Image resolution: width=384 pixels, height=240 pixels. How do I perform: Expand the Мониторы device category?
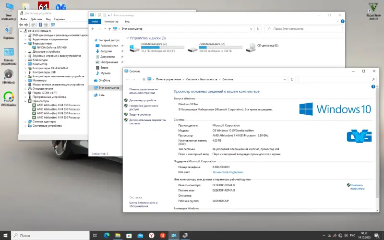tap(27, 80)
